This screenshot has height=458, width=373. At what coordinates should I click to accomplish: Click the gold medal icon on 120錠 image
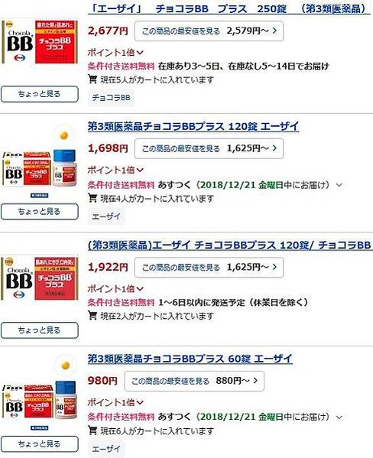(64, 135)
